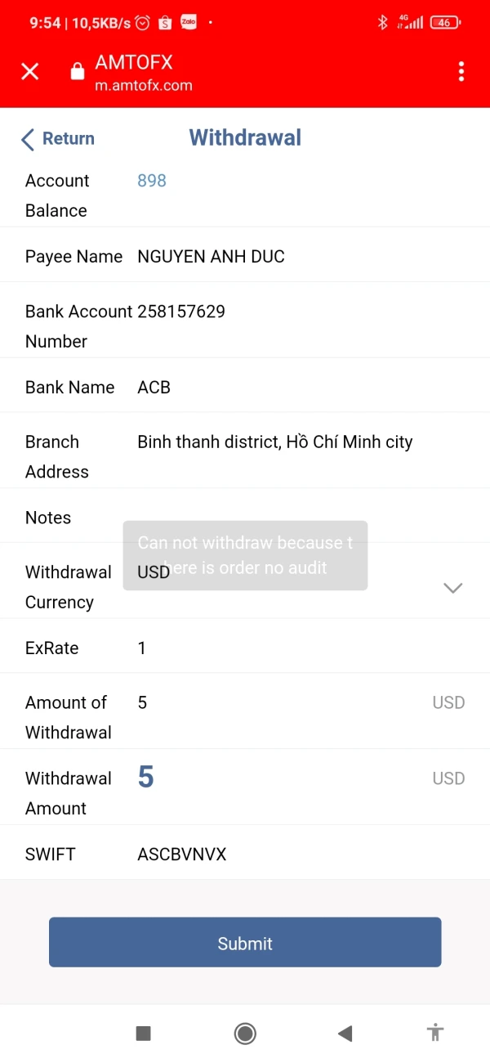The height and width of the screenshot is (1063, 490).
Task: Tap the Return link
Action: coord(69,139)
